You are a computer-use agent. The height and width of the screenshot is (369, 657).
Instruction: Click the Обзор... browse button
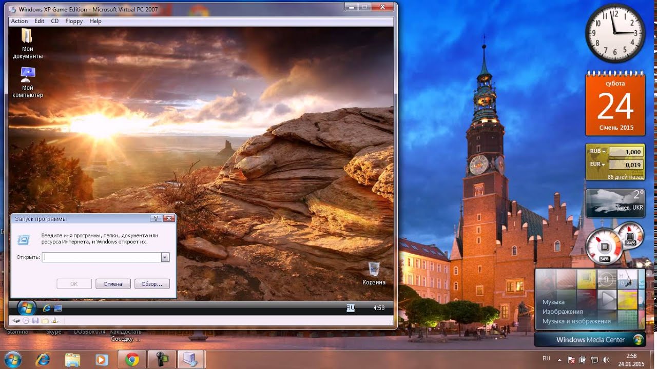point(152,284)
